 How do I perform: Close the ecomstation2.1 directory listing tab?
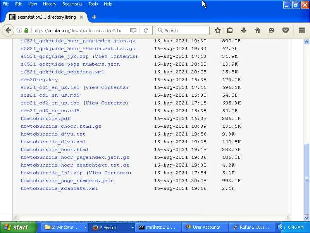[x=81, y=17]
